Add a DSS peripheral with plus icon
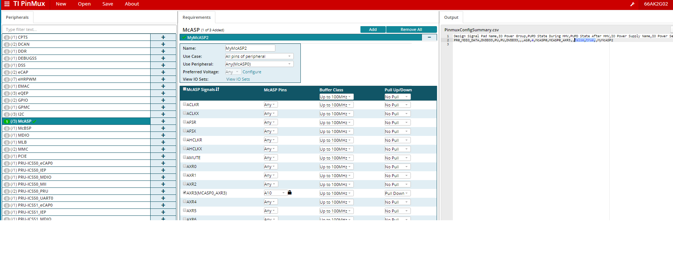Viewport: 673px width, 267px height. click(163, 65)
